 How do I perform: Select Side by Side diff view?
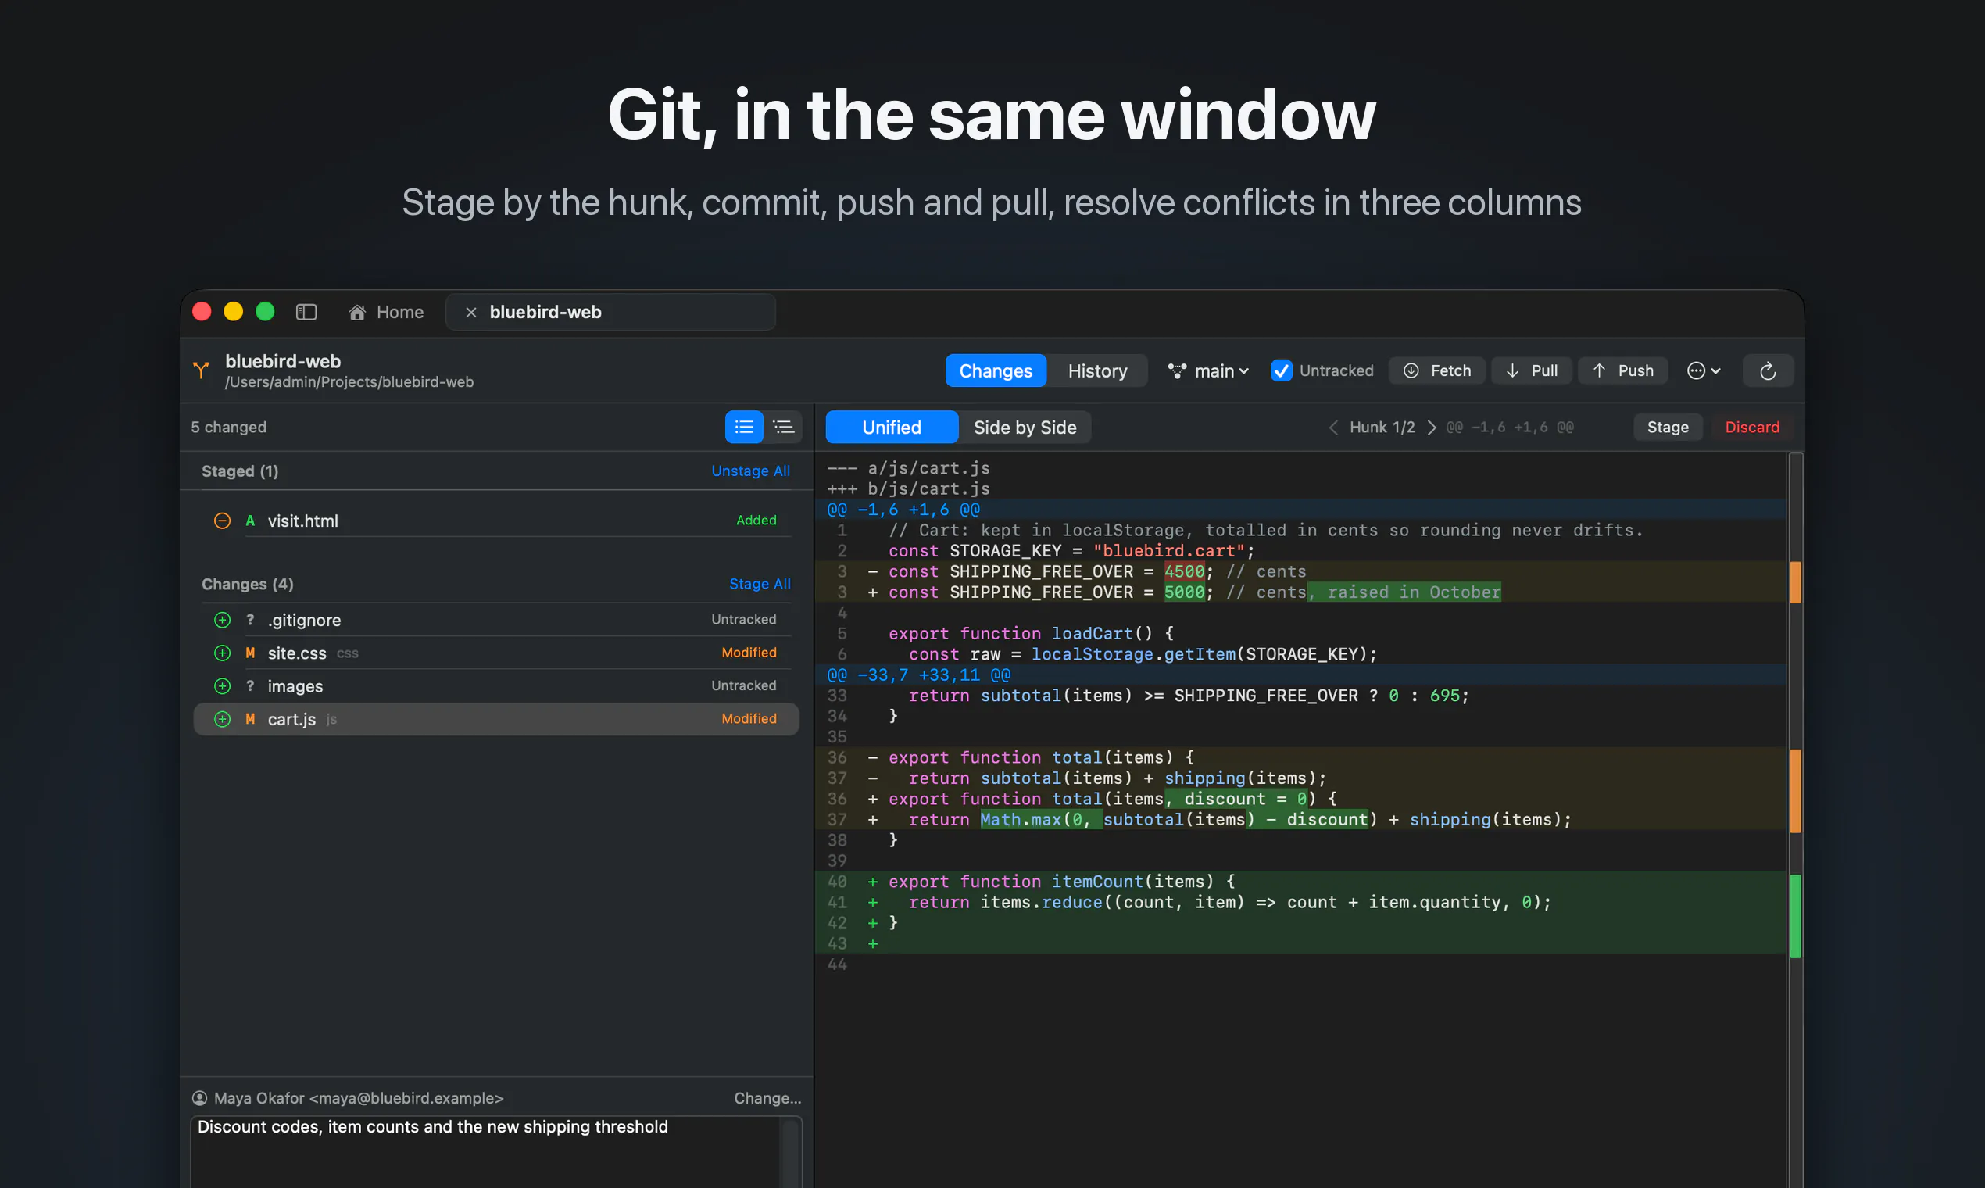(x=1025, y=428)
